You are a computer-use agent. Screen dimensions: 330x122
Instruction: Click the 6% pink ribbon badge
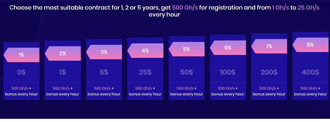(228, 48)
